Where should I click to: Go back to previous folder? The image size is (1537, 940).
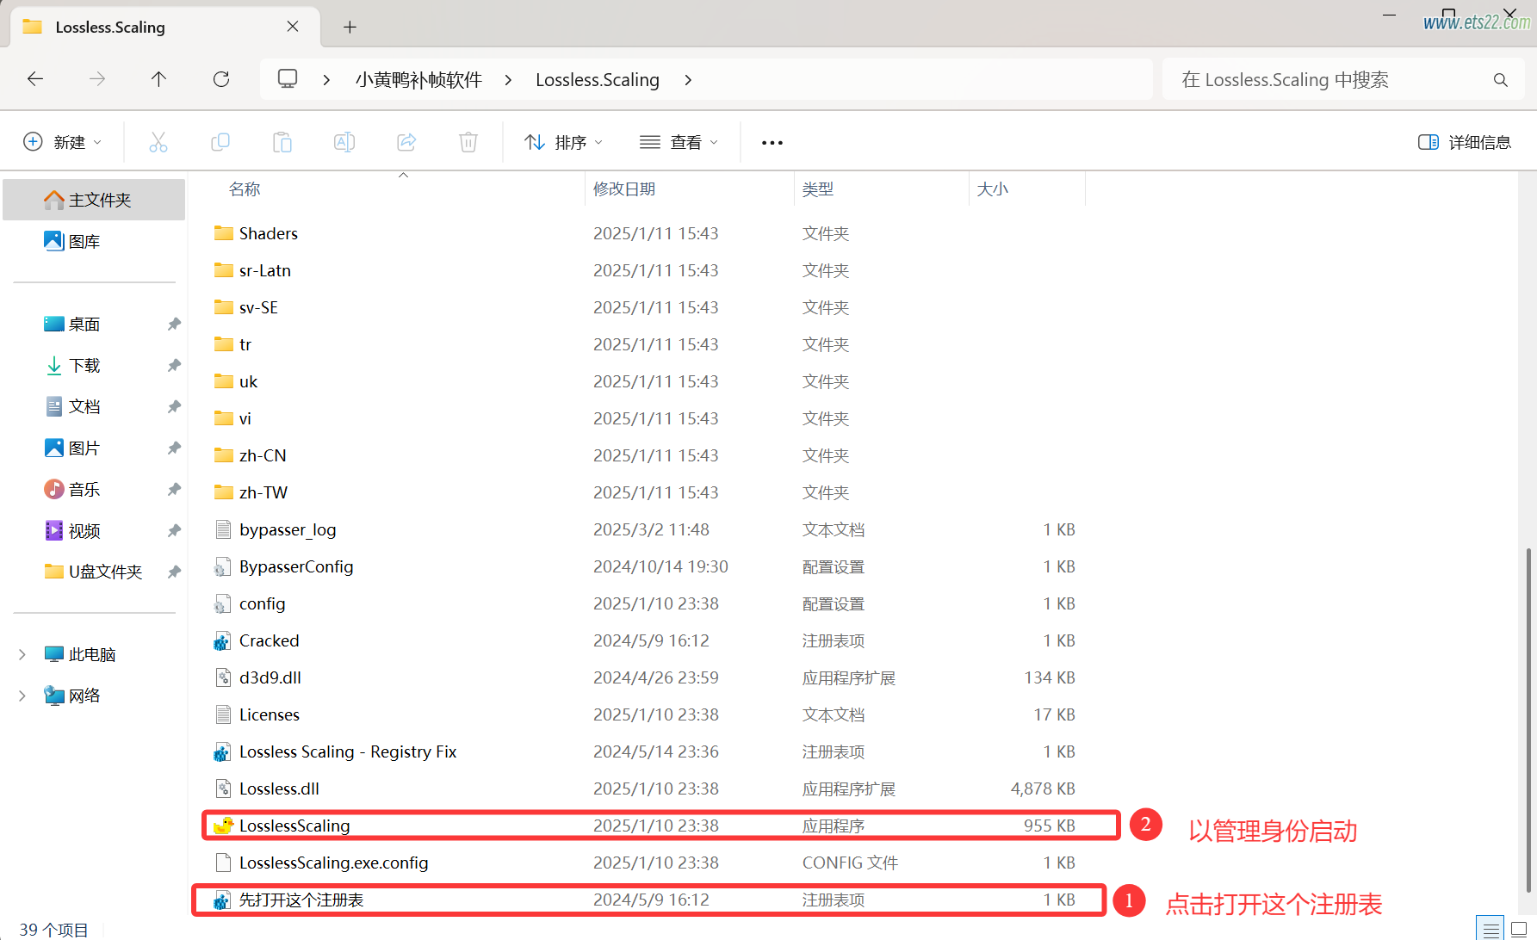click(x=35, y=79)
